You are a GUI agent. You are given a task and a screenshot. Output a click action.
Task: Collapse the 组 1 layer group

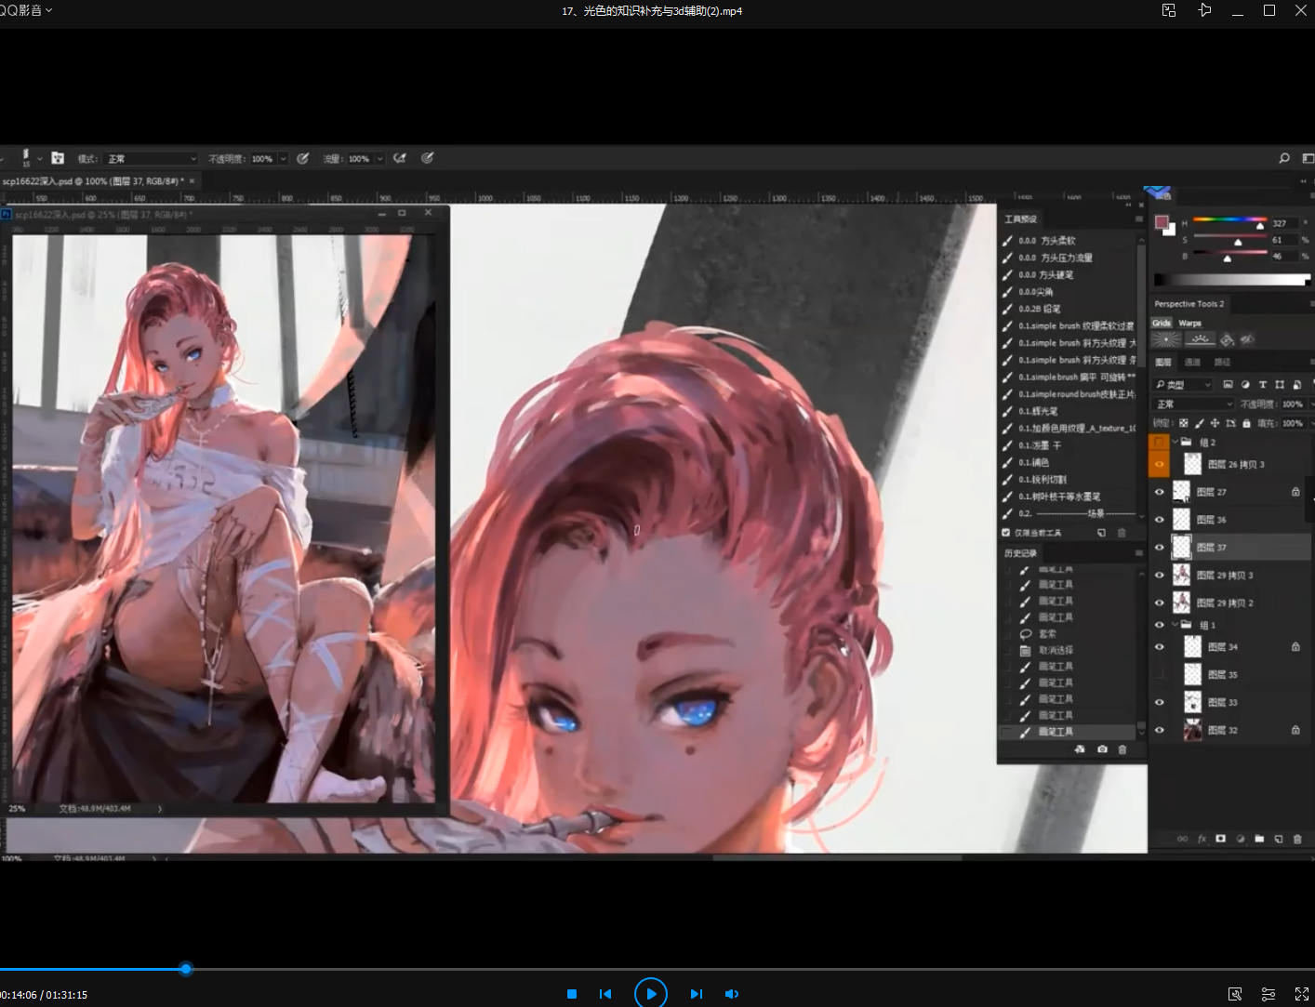1175,625
